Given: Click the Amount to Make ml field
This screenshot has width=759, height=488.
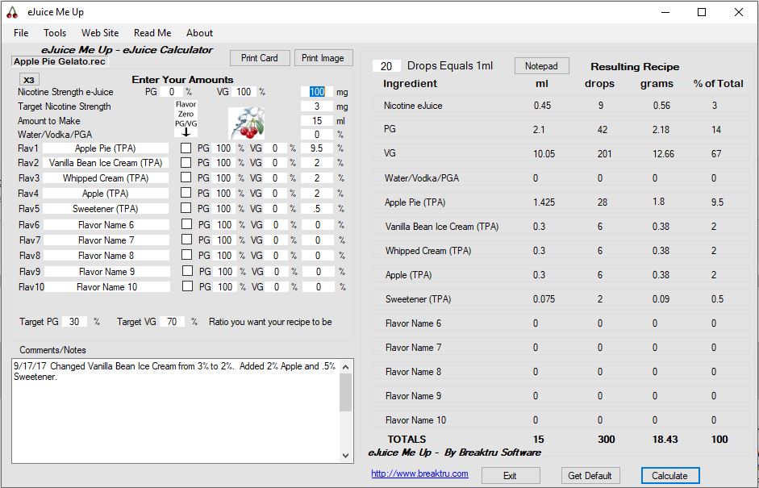Looking at the screenshot, I should [317, 121].
